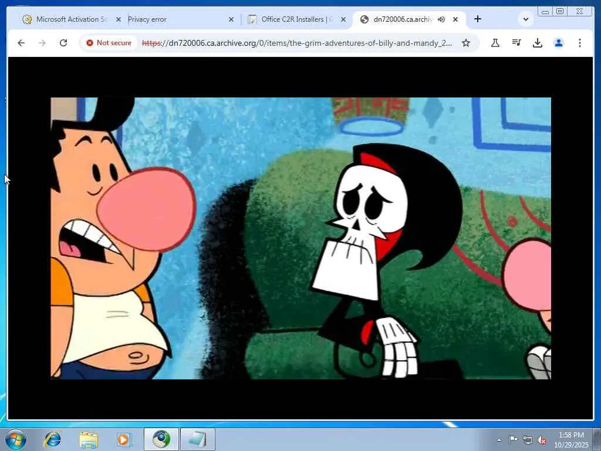Go back to the previous page
This screenshot has height=451, width=601.
[21, 43]
